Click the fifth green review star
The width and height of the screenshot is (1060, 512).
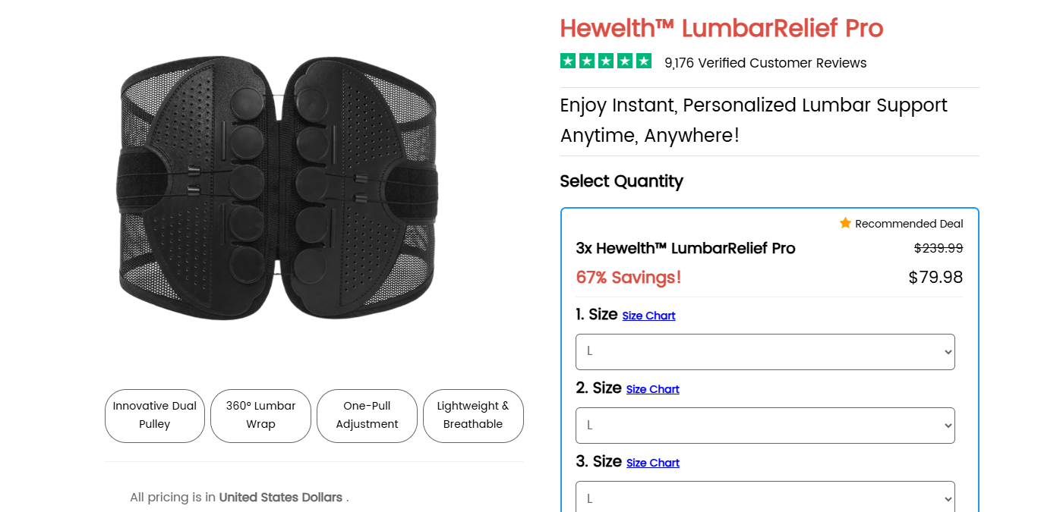point(644,61)
